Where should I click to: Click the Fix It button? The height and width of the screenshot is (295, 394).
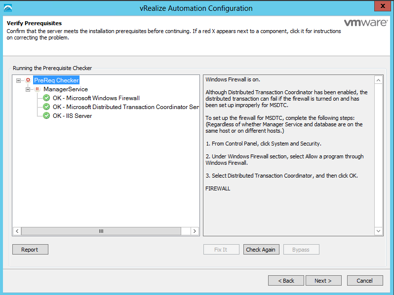[221, 249]
